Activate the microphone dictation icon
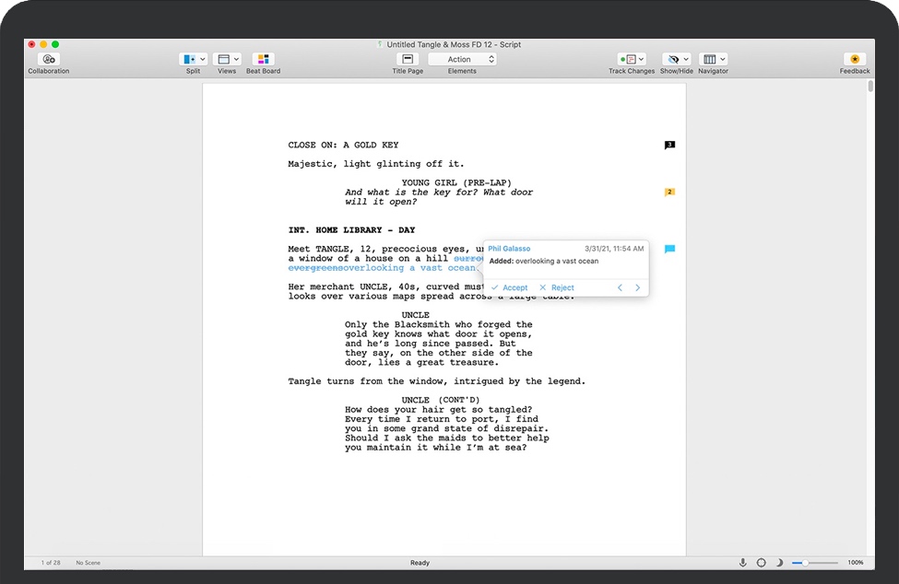This screenshot has width=899, height=584. point(743,562)
